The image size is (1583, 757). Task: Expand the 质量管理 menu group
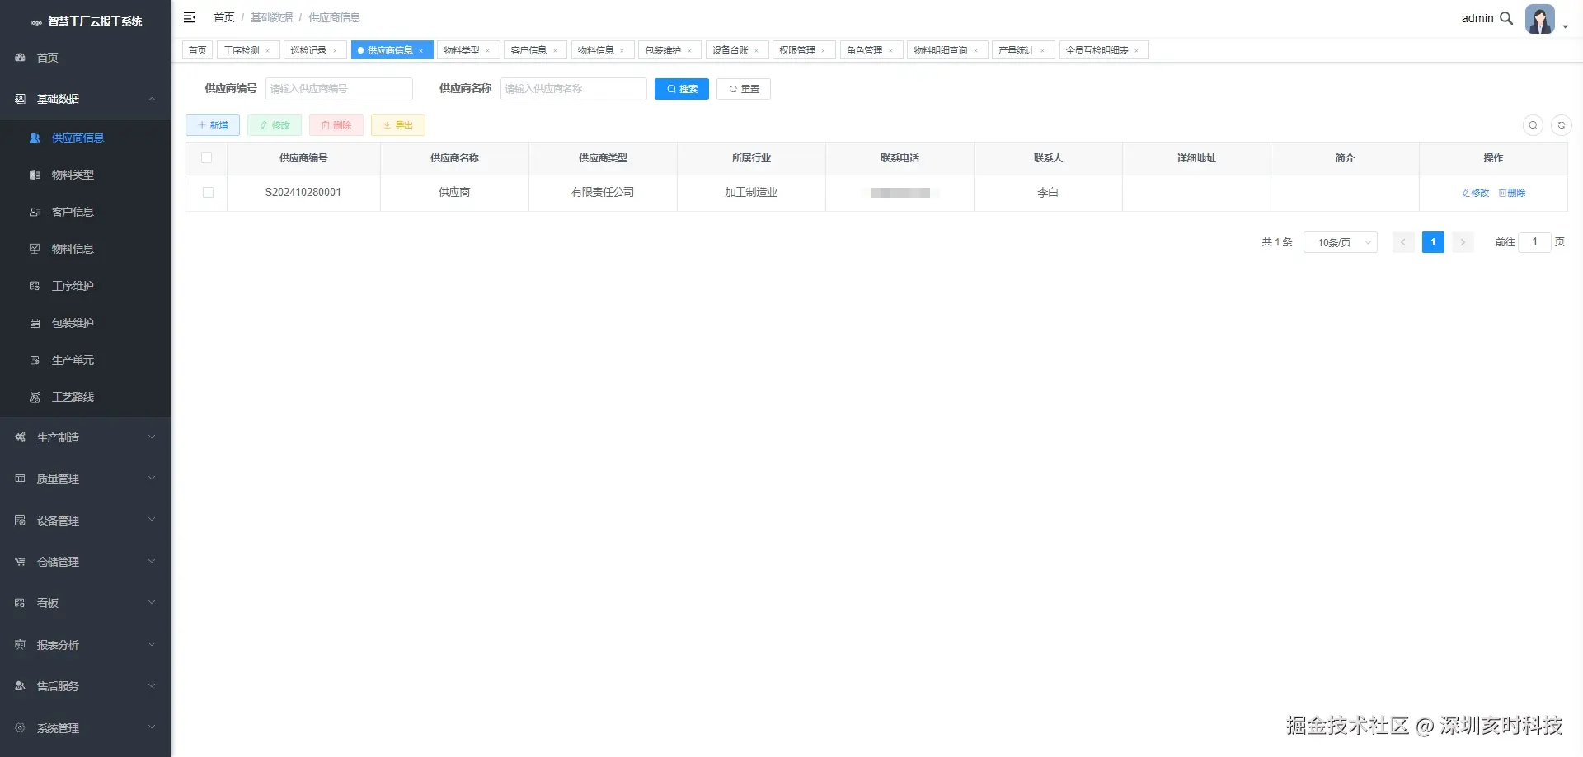coord(86,479)
